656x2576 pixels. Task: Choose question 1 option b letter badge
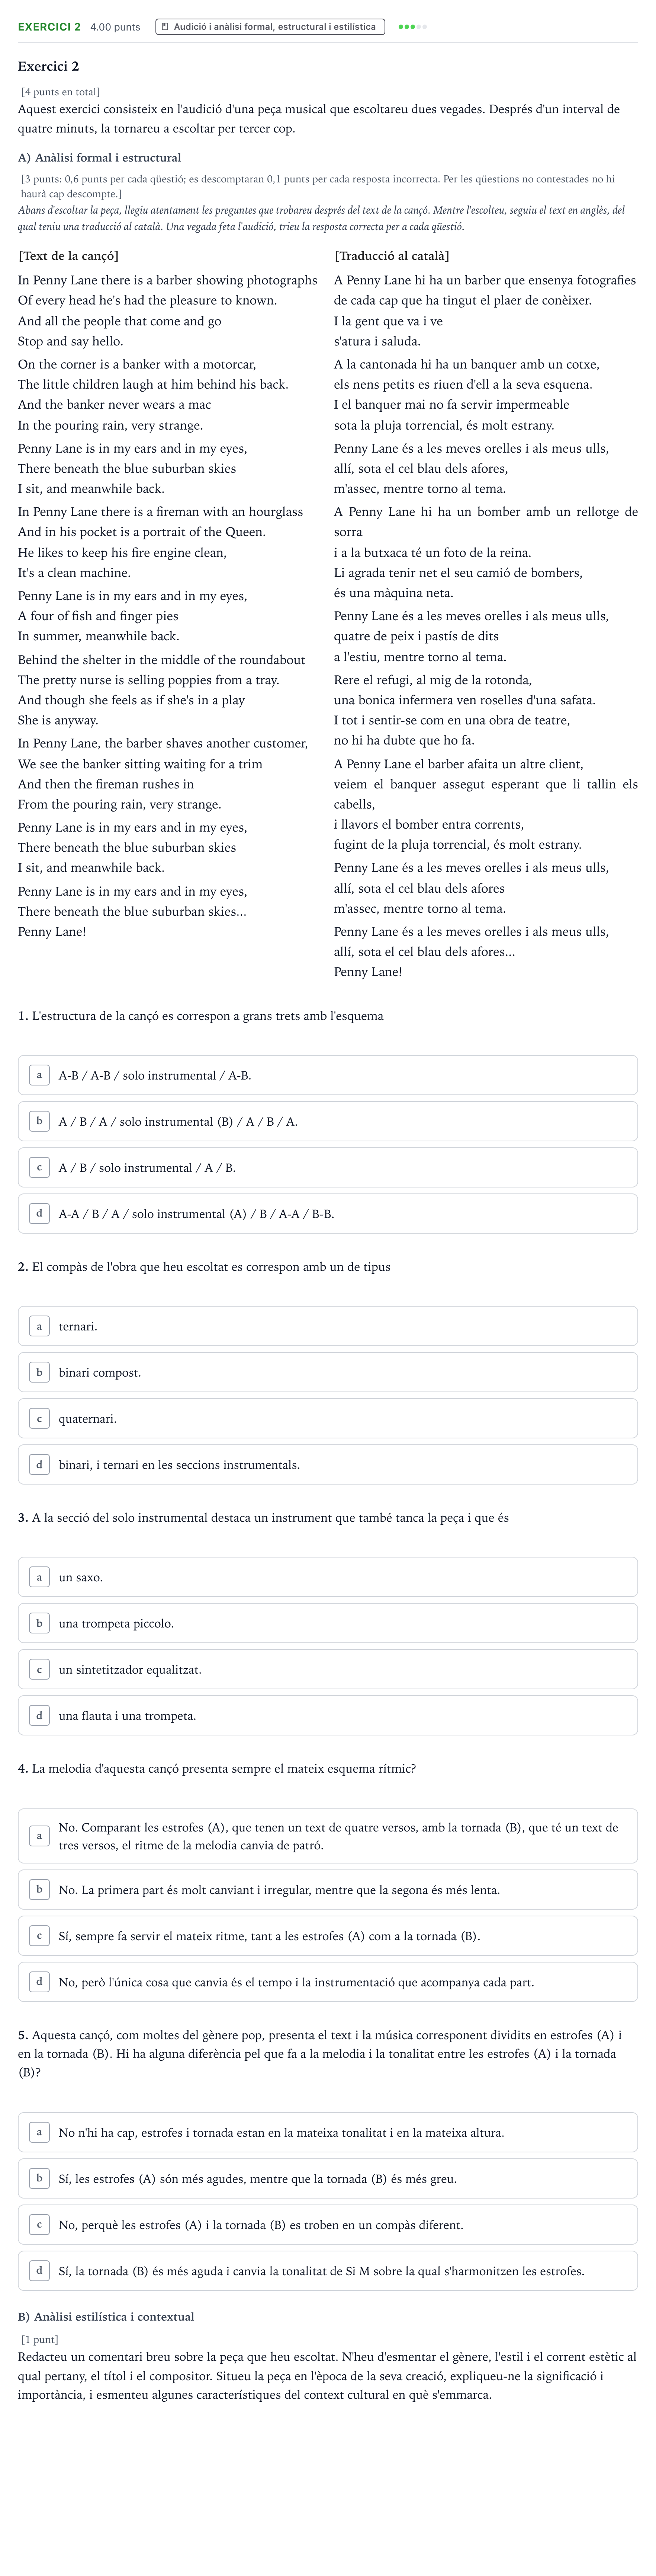tap(39, 1121)
